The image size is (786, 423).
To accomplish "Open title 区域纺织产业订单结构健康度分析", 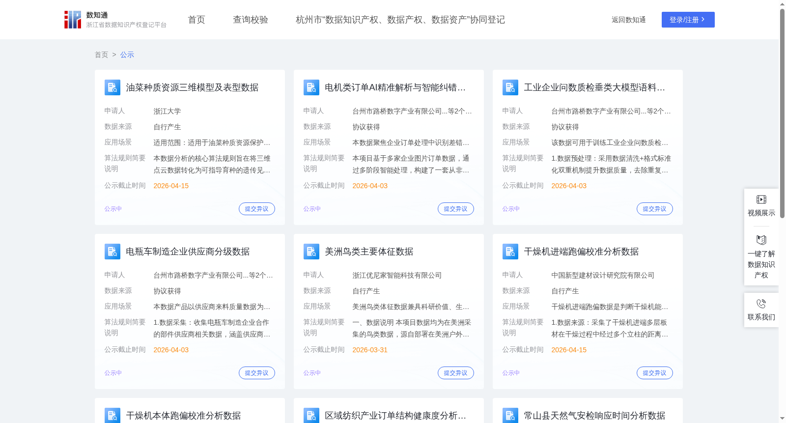I will 395,416.
